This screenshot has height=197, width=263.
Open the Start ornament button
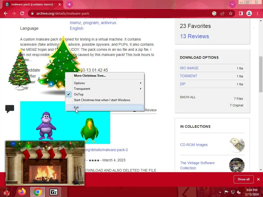[7, 192]
